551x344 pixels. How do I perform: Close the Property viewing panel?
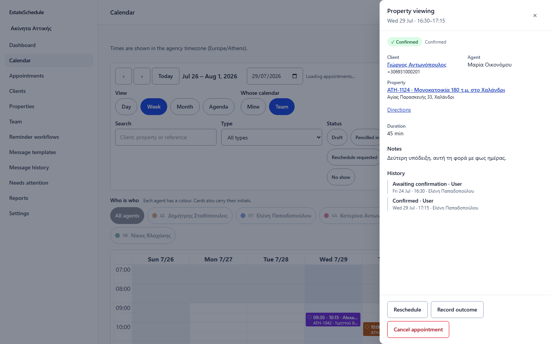coord(535,16)
